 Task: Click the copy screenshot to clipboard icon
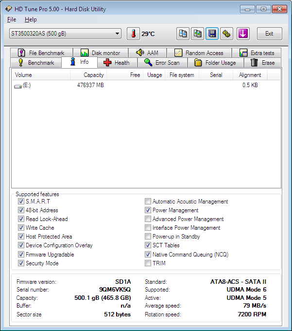[197, 34]
